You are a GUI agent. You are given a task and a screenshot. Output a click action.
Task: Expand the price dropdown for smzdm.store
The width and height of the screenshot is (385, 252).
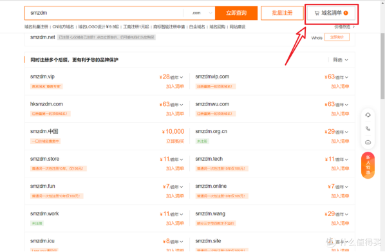coord(182,159)
